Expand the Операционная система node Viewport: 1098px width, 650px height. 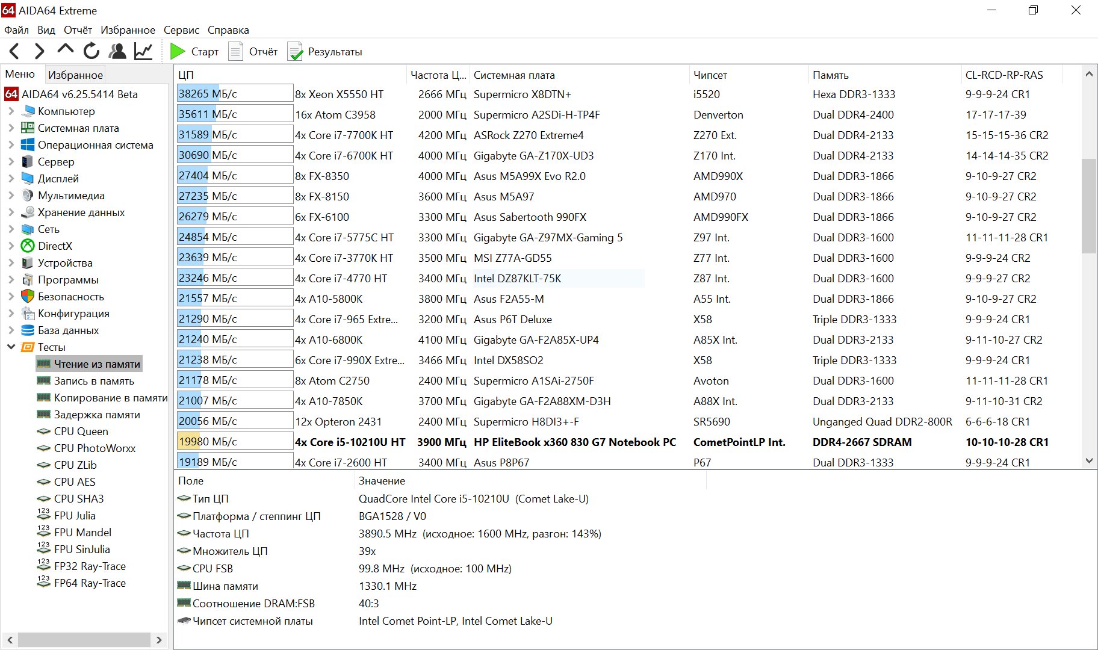[x=11, y=145]
